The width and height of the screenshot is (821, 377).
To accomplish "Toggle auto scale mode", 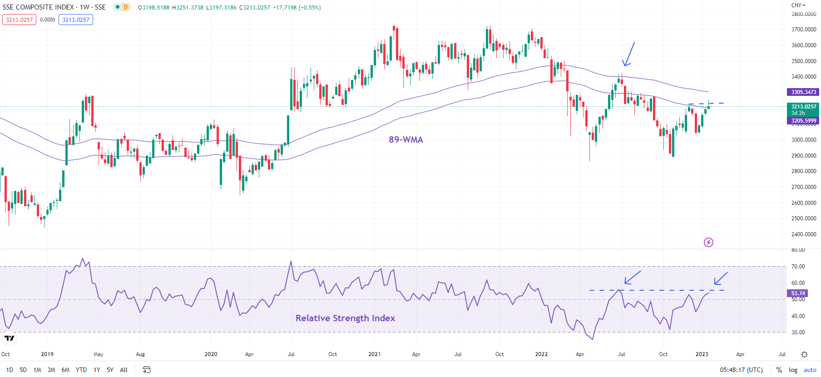I will (x=810, y=370).
